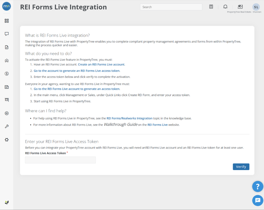Open the blue question mark help button
Image resolution: width=264 pixels, height=210 pixels.
click(258, 186)
